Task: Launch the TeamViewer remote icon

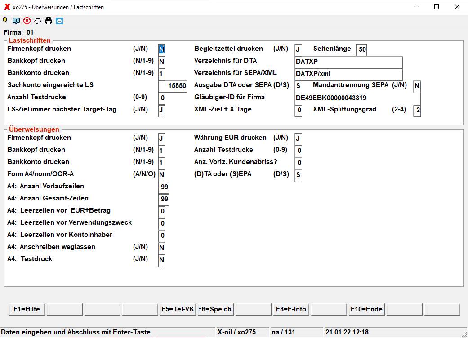Action: pos(59,21)
